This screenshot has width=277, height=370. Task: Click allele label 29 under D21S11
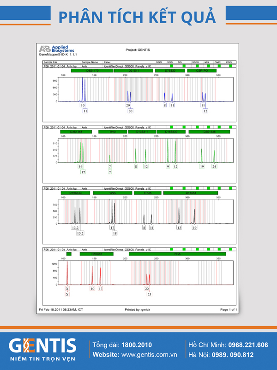[128, 105]
